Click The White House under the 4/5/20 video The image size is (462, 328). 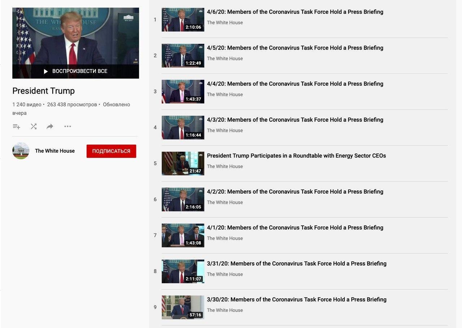click(225, 59)
